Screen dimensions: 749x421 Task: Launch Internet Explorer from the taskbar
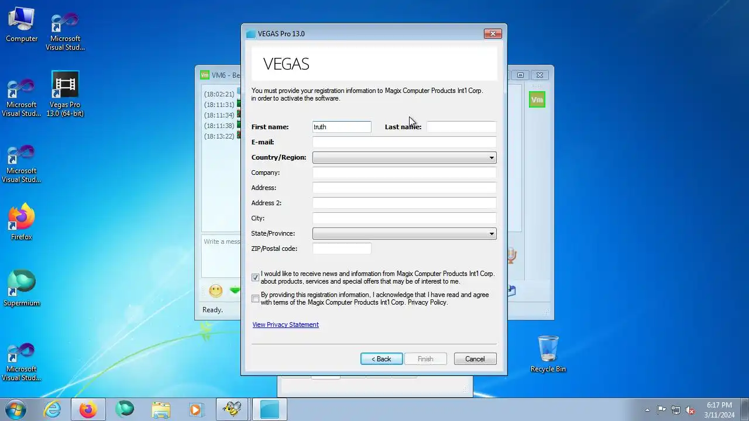click(53, 409)
